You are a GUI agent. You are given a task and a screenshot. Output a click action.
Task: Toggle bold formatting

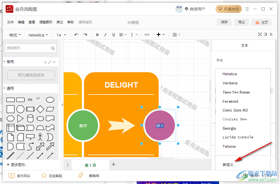pos(97,35)
